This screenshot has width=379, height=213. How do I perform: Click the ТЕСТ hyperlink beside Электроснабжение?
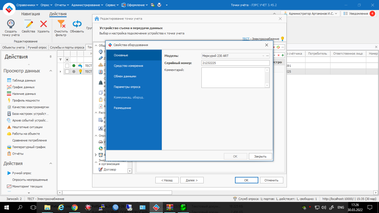click(x=246, y=39)
